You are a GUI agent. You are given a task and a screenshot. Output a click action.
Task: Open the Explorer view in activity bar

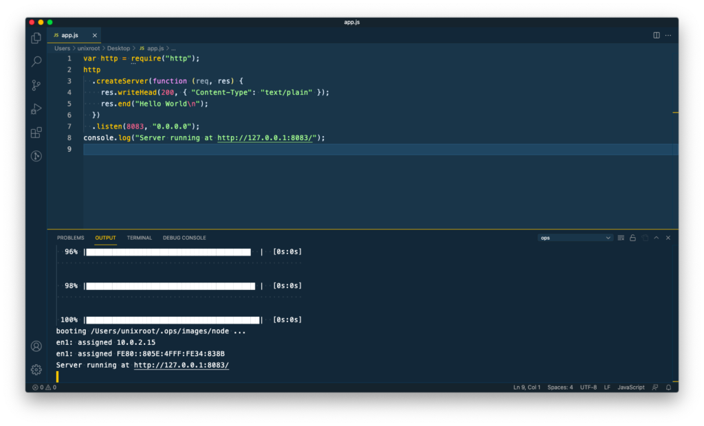[36, 38]
